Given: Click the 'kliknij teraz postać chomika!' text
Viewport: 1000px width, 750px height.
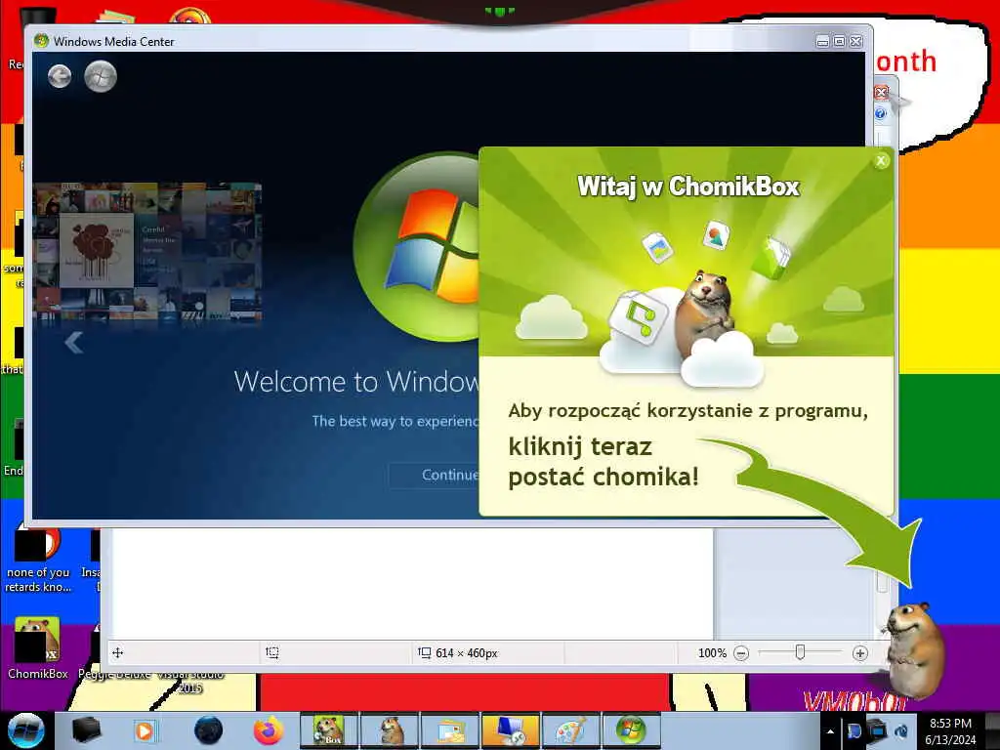Looking at the screenshot, I should pos(604,462).
